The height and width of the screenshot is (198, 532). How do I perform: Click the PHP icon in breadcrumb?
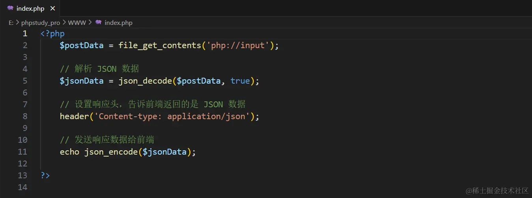pyautogui.click(x=98, y=22)
